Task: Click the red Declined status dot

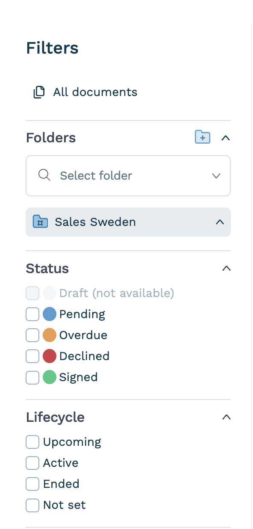Action: pos(50,356)
